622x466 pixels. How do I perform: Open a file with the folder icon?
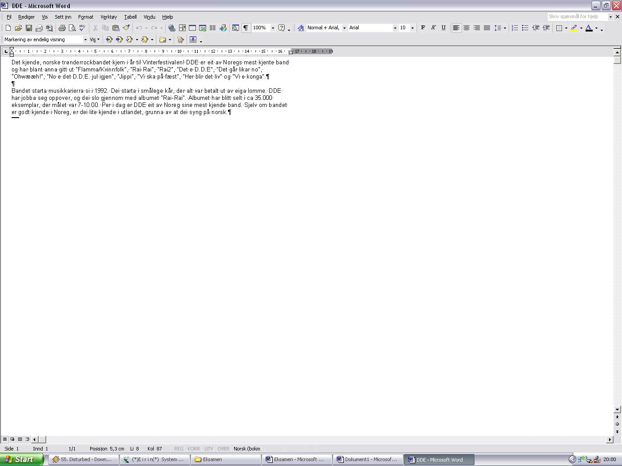[x=18, y=28]
